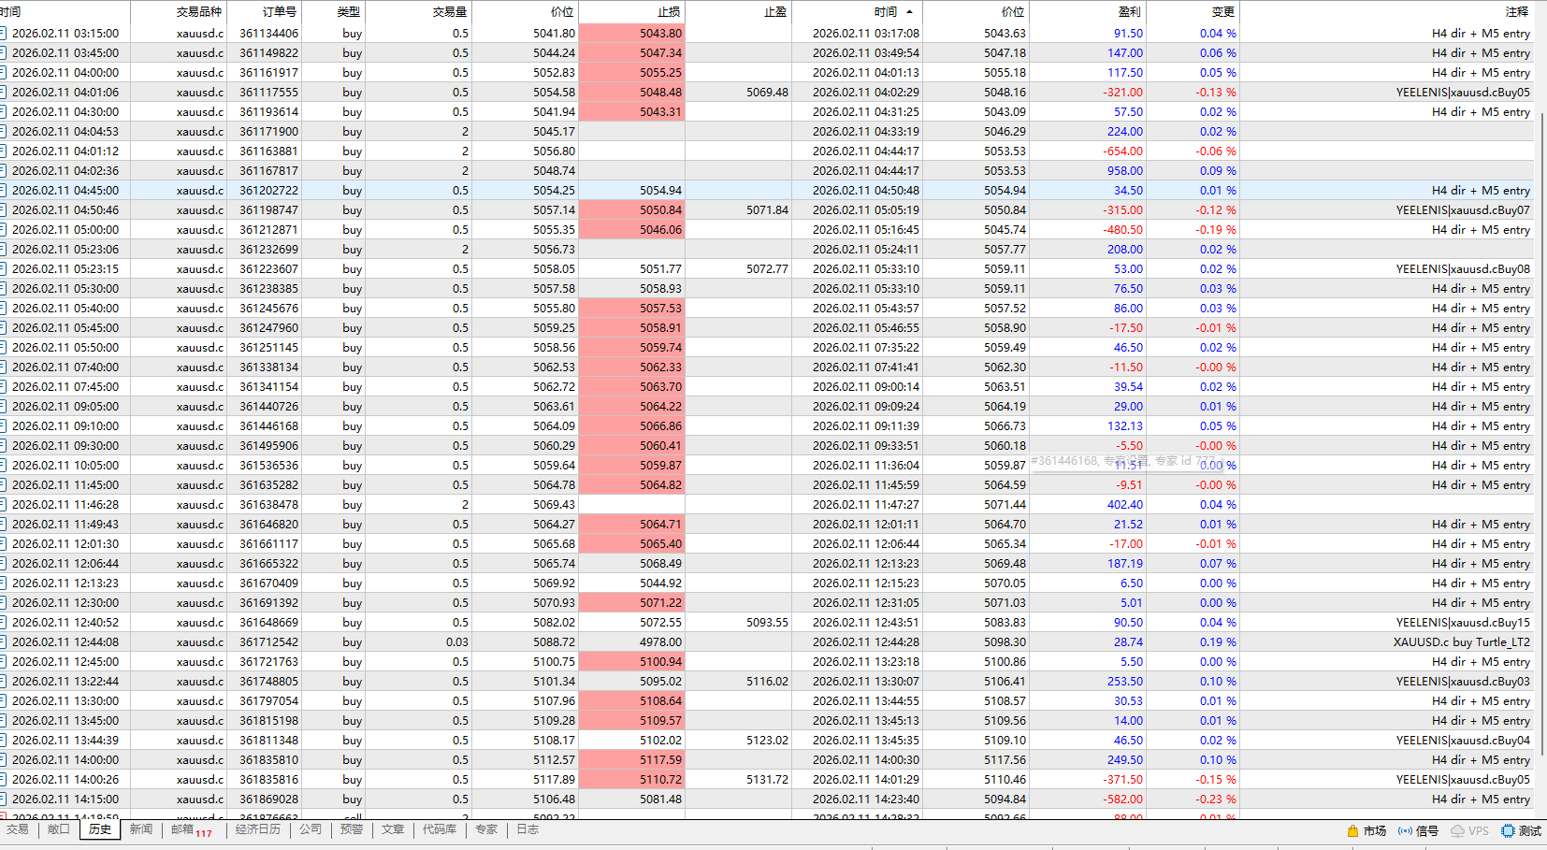Open the 邮箱 mailbox tab

click(191, 829)
